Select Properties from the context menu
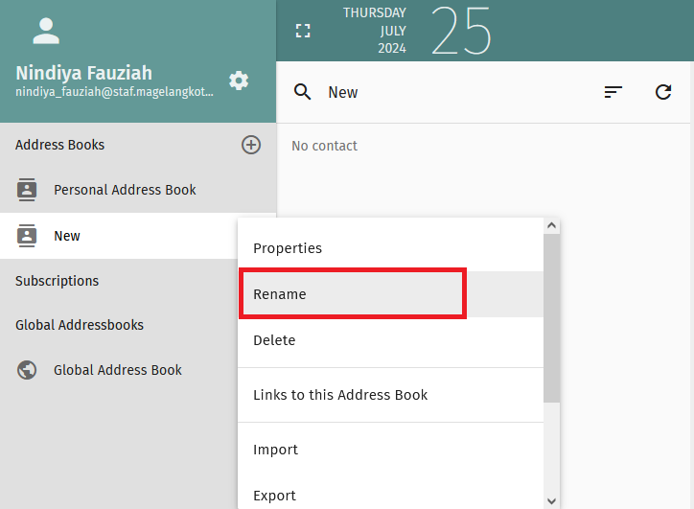Screen dimensions: 694x509 pyautogui.click(x=288, y=248)
